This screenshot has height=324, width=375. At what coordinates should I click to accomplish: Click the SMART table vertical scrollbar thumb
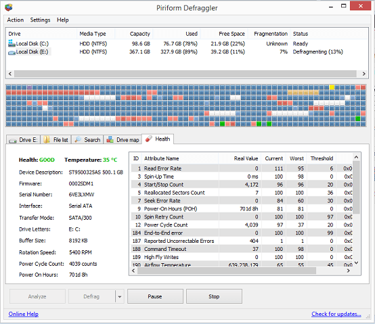tap(356, 187)
